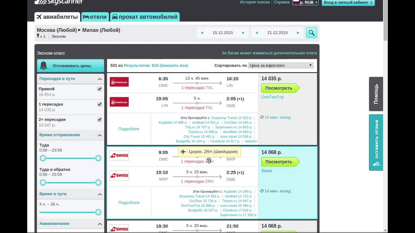This screenshot has width=415, height=233.
Task: Click the bell icon on price tracking
Action: click(x=44, y=66)
